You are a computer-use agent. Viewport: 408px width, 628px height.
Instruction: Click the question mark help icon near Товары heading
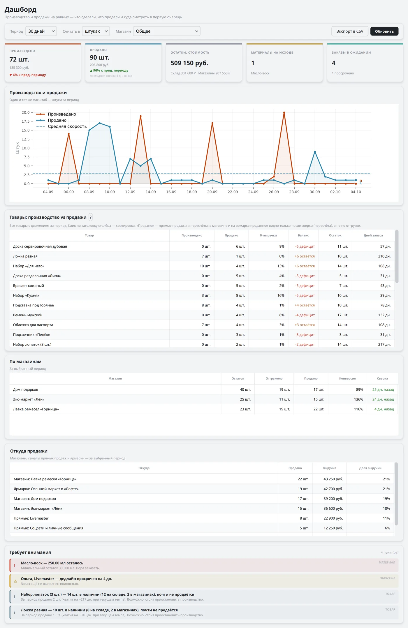coord(91,217)
